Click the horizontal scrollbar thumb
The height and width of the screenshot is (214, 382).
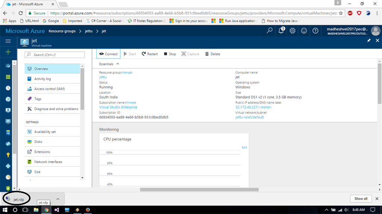(x=199, y=189)
